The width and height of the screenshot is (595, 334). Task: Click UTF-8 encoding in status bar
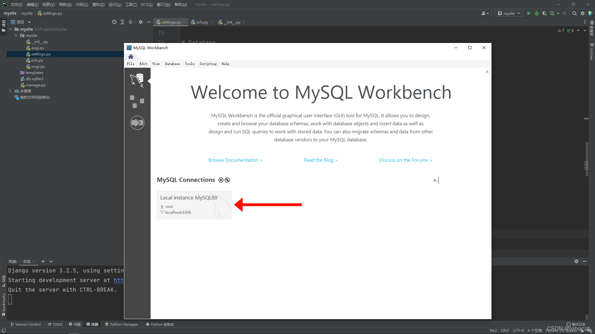click(x=518, y=331)
